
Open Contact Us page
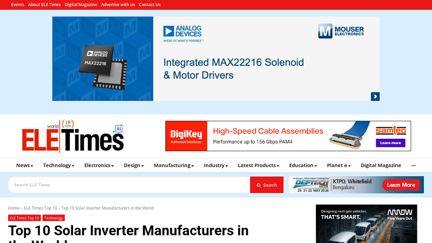tap(150, 5)
